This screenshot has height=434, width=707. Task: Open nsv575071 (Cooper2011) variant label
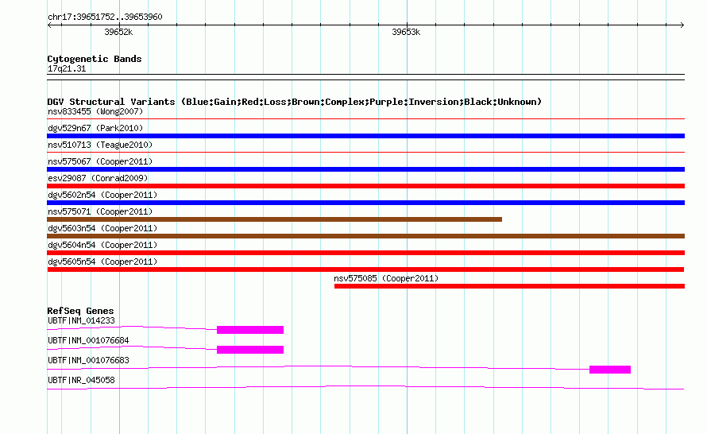pos(100,211)
